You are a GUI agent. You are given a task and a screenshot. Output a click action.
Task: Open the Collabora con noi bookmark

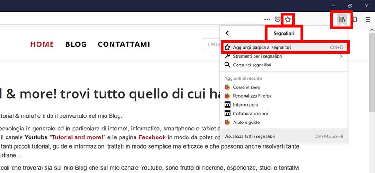pos(284,114)
